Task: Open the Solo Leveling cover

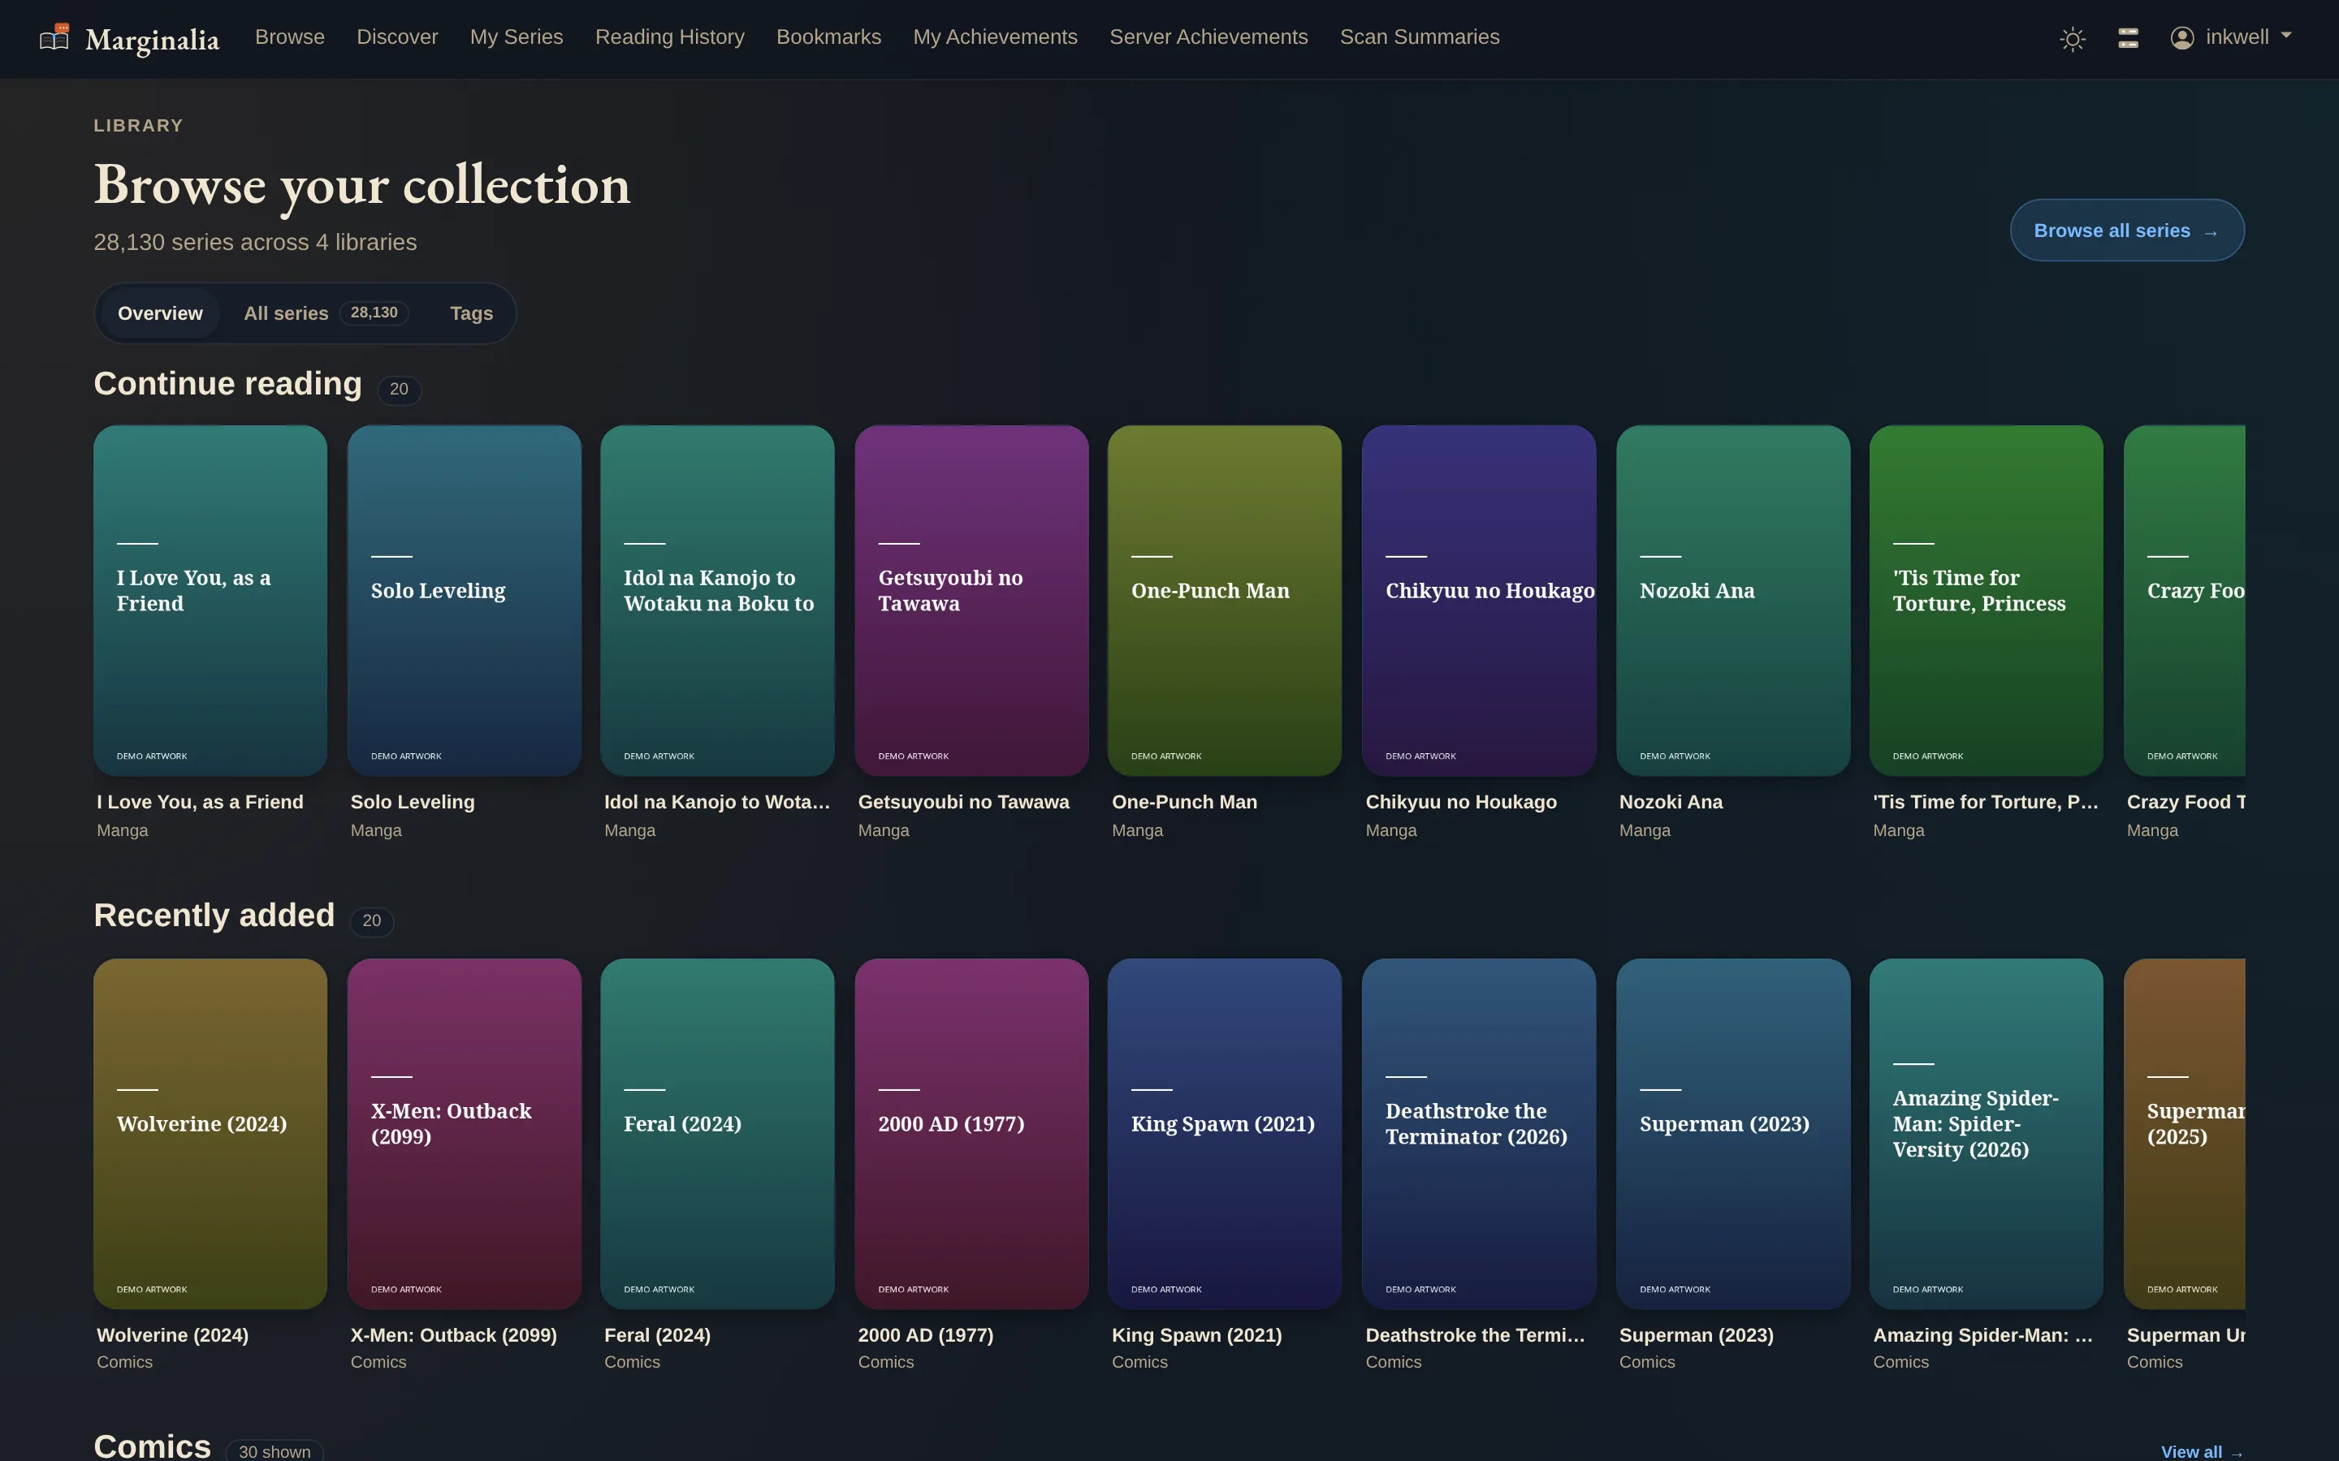Action: click(464, 600)
